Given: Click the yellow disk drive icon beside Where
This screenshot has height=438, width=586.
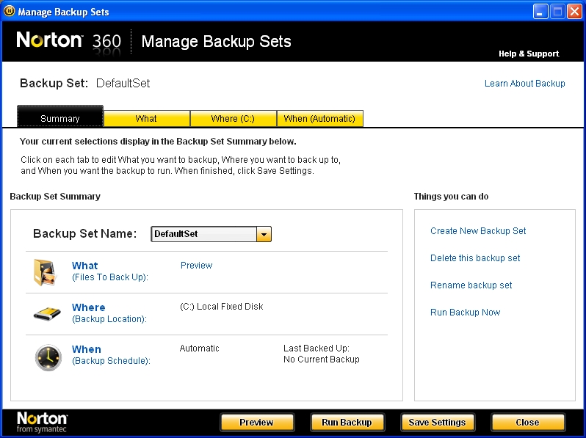Looking at the screenshot, I should point(47,314).
